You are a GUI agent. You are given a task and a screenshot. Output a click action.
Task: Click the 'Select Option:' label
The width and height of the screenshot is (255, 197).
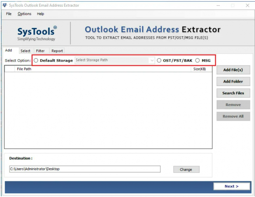pos(18,61)
